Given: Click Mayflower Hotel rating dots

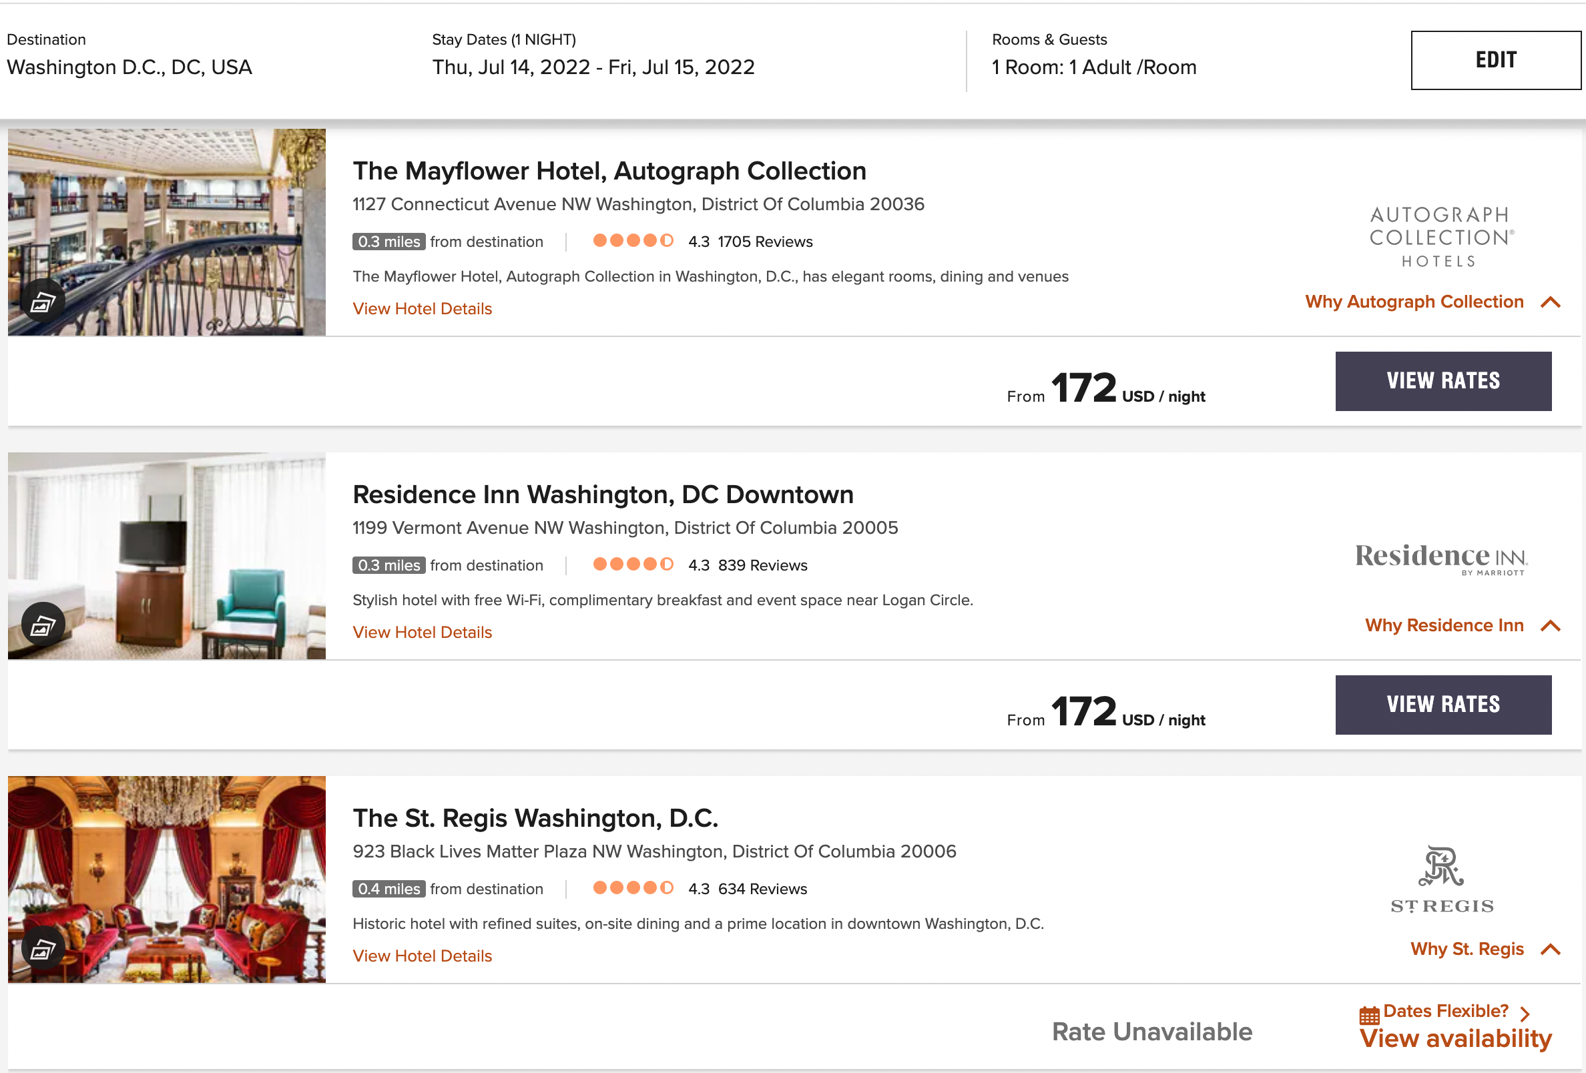Looking at the screenshot, I should coord(633,241).
